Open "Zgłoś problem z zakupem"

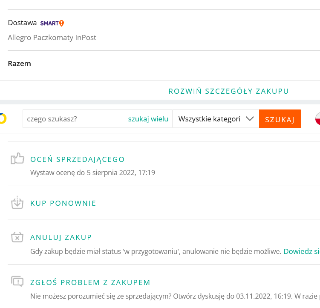tap(90, 282)
